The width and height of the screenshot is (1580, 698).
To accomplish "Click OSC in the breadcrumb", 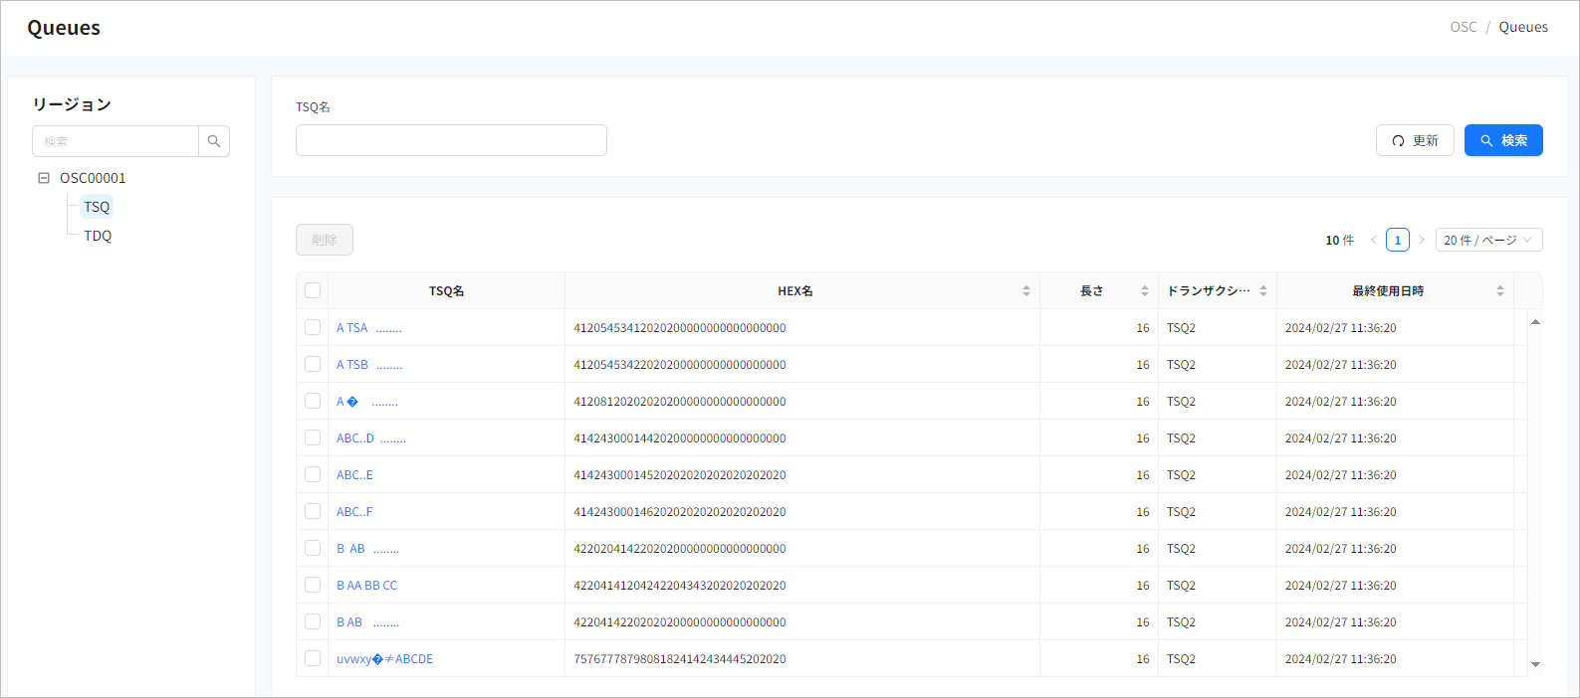I will click(x=1463, y=27).
